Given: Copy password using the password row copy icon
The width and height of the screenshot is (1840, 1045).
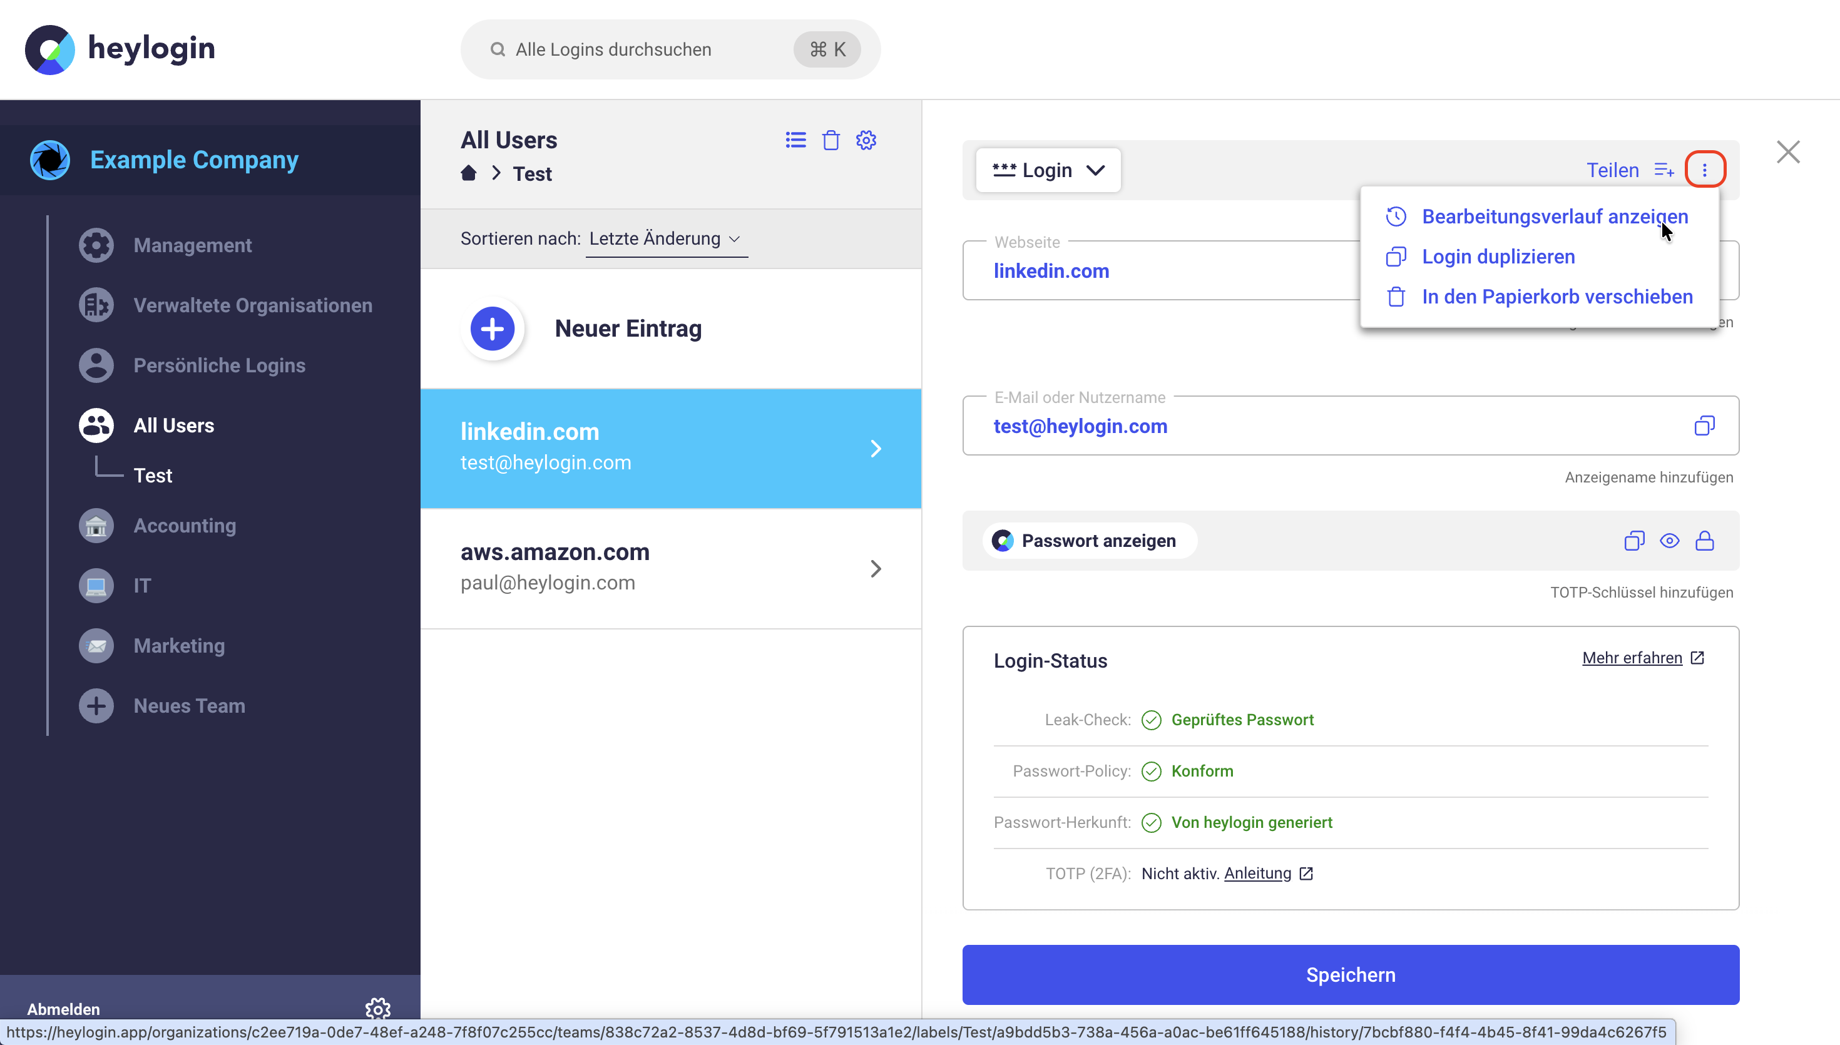Looking at the screenshot, I should [x=1634, y=541].
